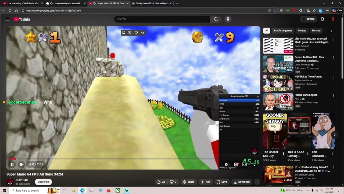The width and height of the screenshot is (344, 194).
Task: Enter fullscreen mode
Action: coord(253,164)
